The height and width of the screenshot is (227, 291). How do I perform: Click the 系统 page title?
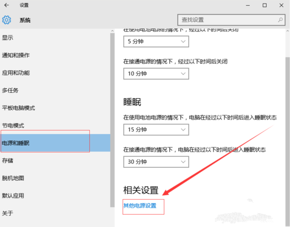click(x=25, y=20)
